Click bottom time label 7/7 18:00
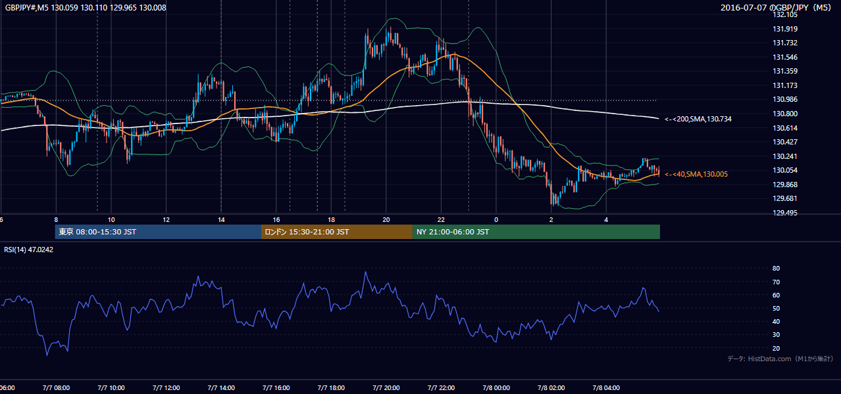The image size is (841, 394). click(x=332, y=388)
